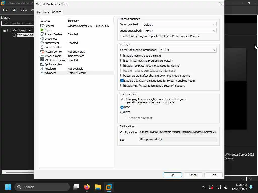The height and width of the screenshot is (193, 258).
Task: Switch to the Hardware tab
Action: click(43, 12)
